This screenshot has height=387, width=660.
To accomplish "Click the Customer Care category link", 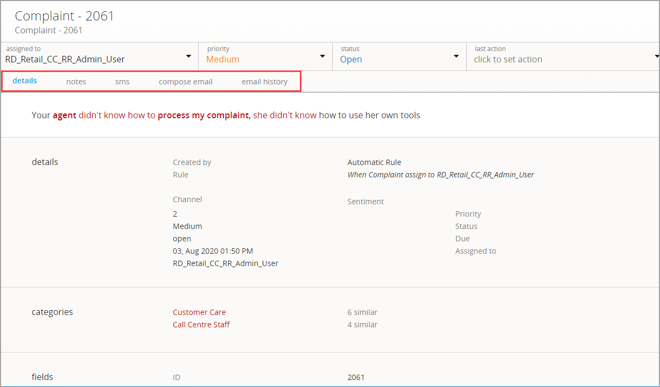I will (x=199, y=312).
